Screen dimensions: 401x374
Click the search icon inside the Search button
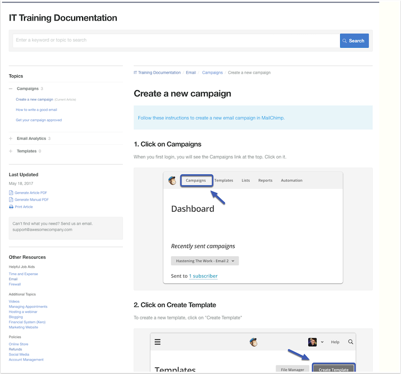(344, 40)
